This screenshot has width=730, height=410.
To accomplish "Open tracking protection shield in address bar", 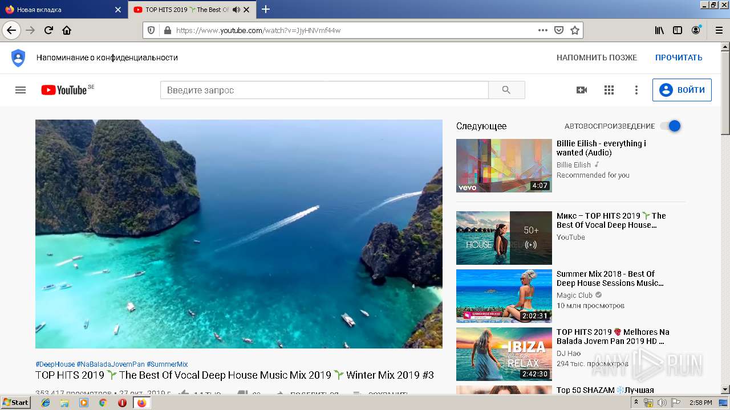I will [x=151, y=30].
